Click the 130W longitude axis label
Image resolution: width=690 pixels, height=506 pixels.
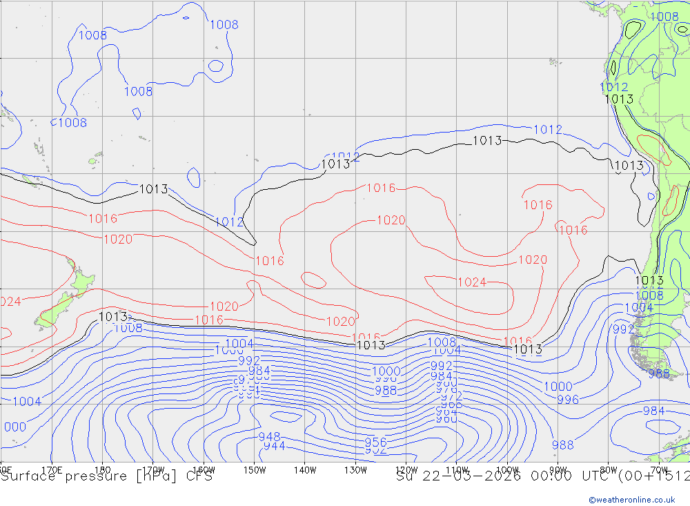tap(355, 470)
